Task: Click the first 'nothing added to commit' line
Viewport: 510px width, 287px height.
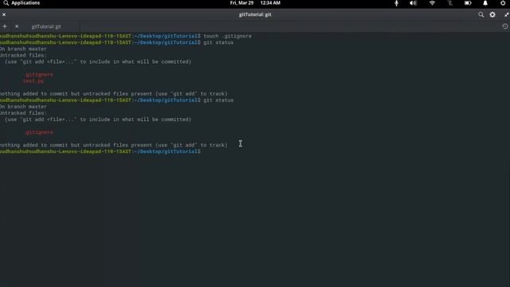Action: (113, 94)
